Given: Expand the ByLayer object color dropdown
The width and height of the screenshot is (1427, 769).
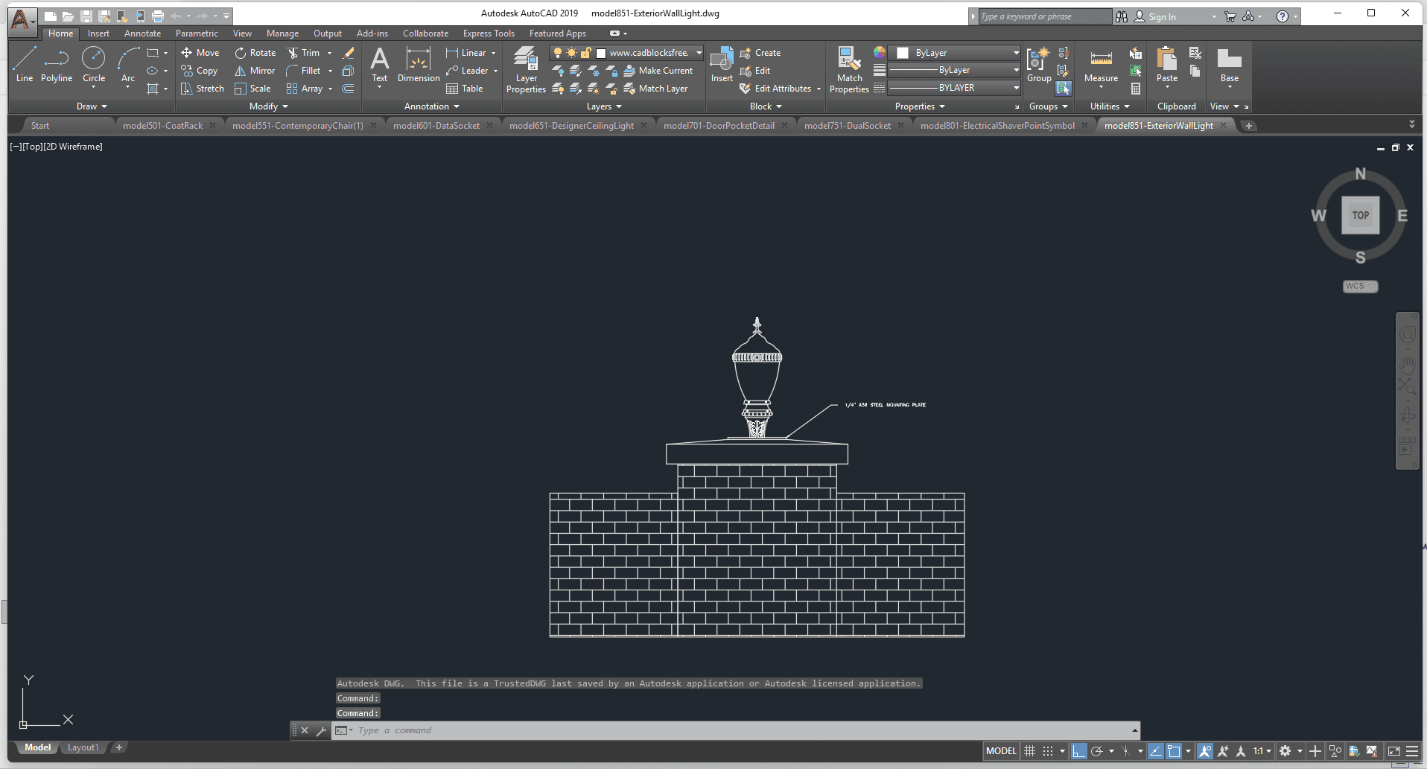Looking at the screenshot, I should tap(1016, 53).
